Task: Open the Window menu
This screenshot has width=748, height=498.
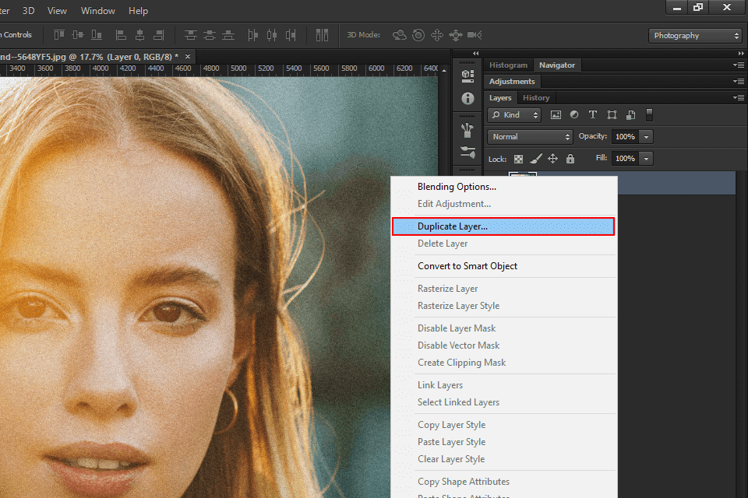Action: (x=98, y=11)
